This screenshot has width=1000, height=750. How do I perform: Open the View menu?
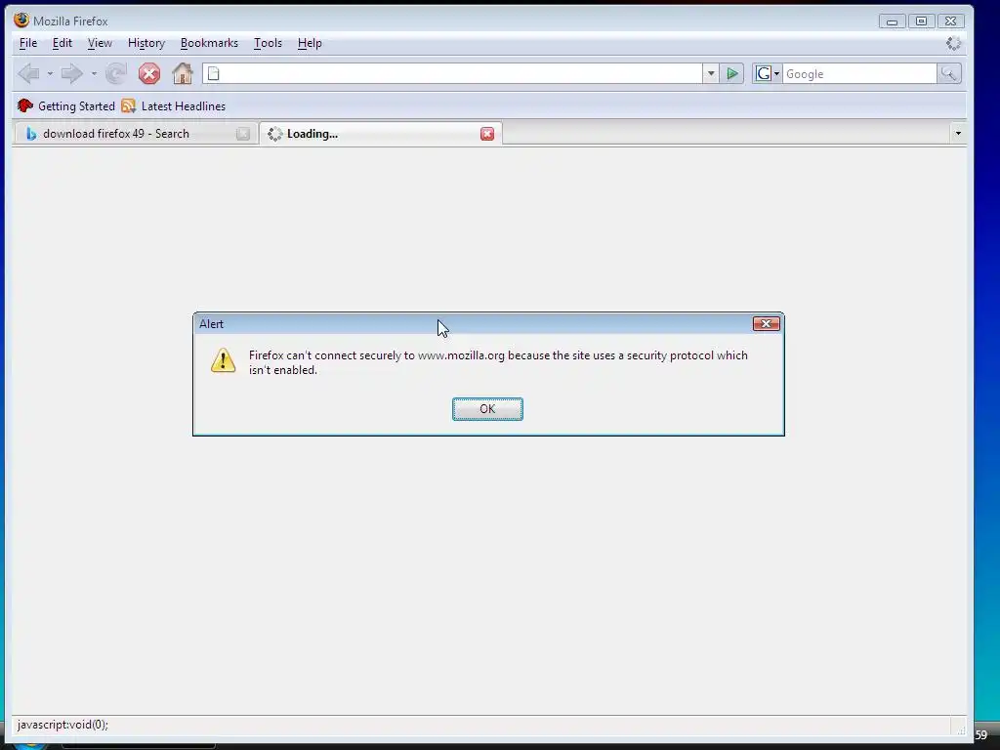click(x=100, y=43)
